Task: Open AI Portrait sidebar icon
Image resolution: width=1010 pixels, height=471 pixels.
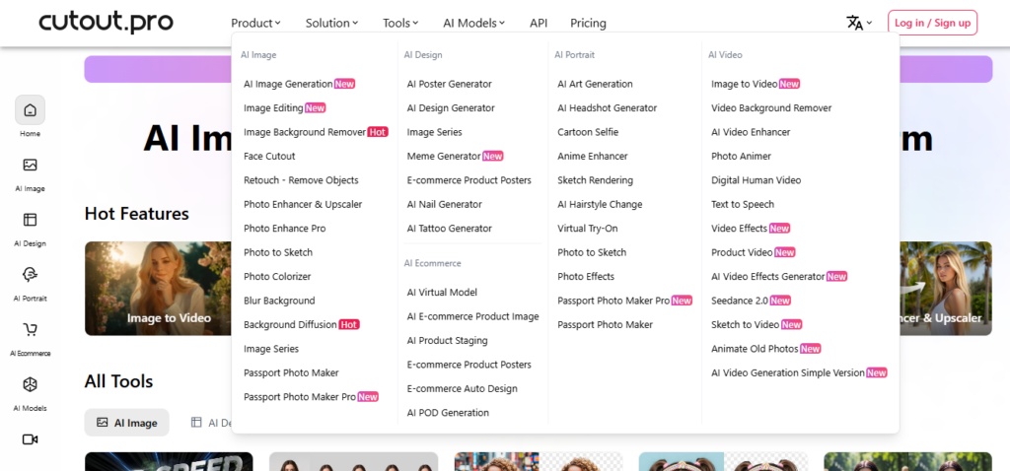Action: click(x=30, y=275)
